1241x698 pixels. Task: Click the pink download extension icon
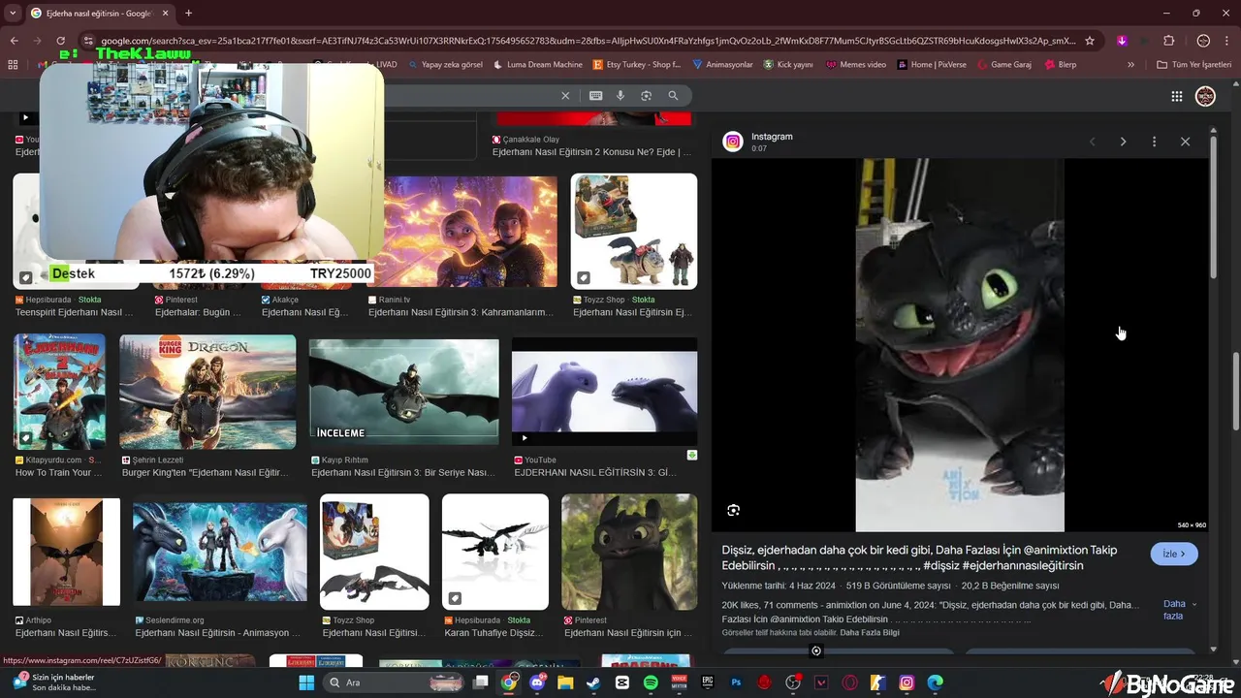[x=1122, y=41]
